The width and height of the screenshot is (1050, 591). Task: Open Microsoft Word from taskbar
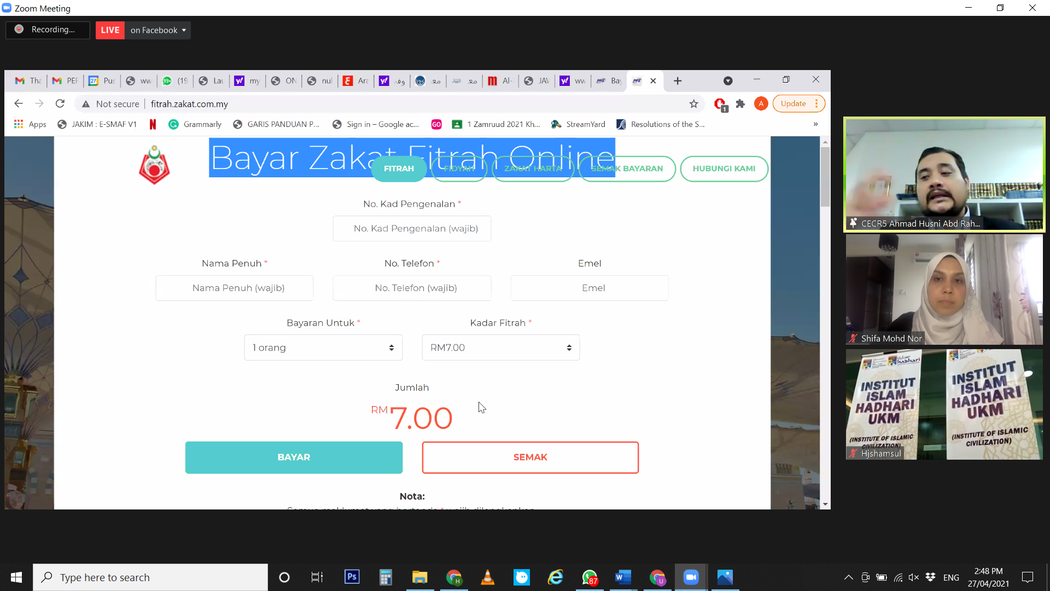623,577
